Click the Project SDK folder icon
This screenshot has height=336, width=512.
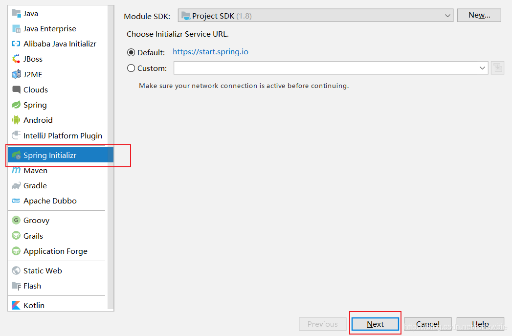tap(186, 16)
